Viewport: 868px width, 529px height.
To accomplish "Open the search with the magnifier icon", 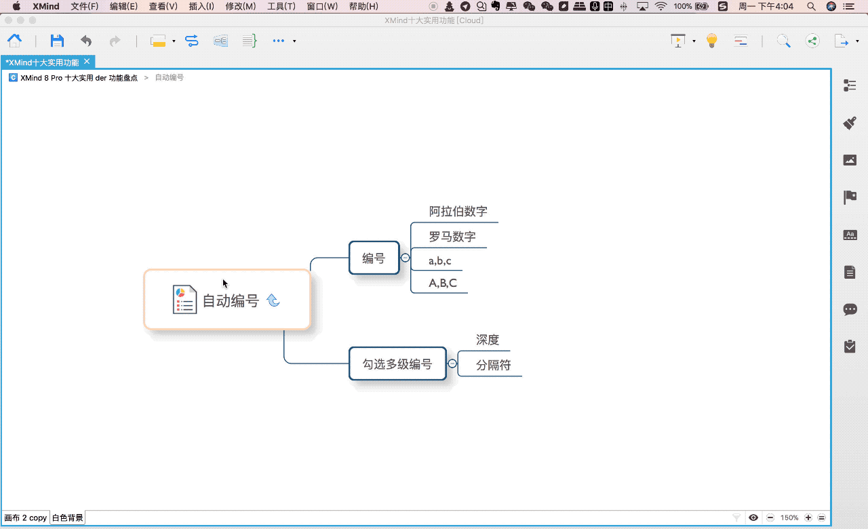I will click(783, 41).
